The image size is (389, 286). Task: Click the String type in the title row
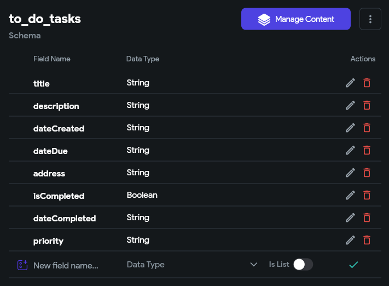coord(138,83)
